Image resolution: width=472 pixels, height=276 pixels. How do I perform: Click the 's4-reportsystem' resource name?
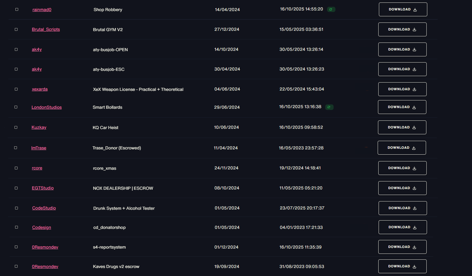[109, 247]
